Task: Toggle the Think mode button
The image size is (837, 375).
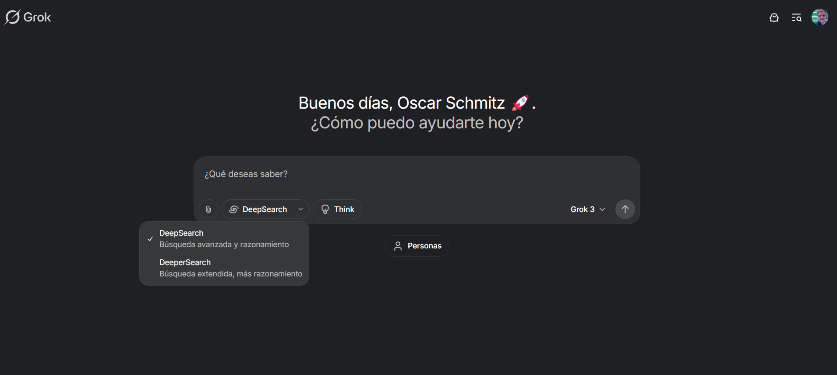Action: pos(337,209)
